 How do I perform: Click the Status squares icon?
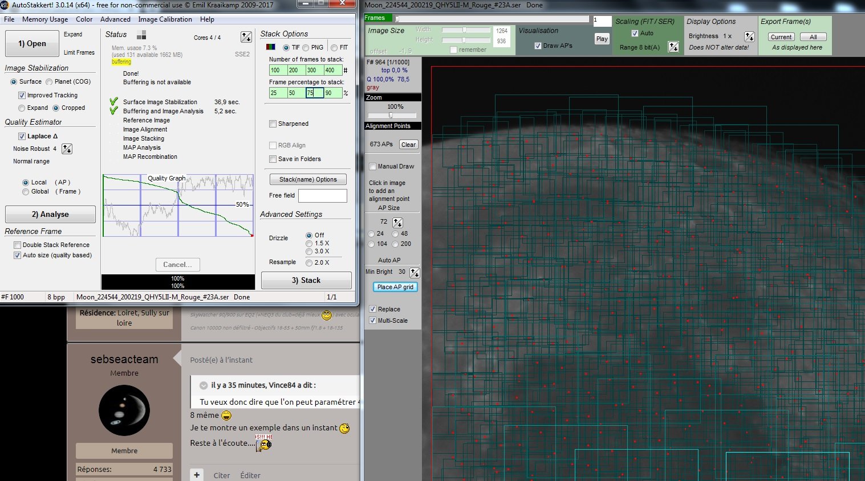[141, 35]
